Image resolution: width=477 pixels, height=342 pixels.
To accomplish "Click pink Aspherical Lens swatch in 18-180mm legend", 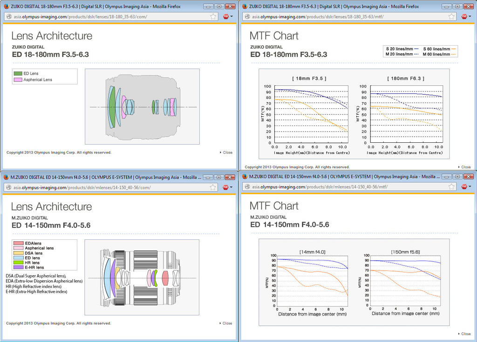I will [x=18, y=80].
